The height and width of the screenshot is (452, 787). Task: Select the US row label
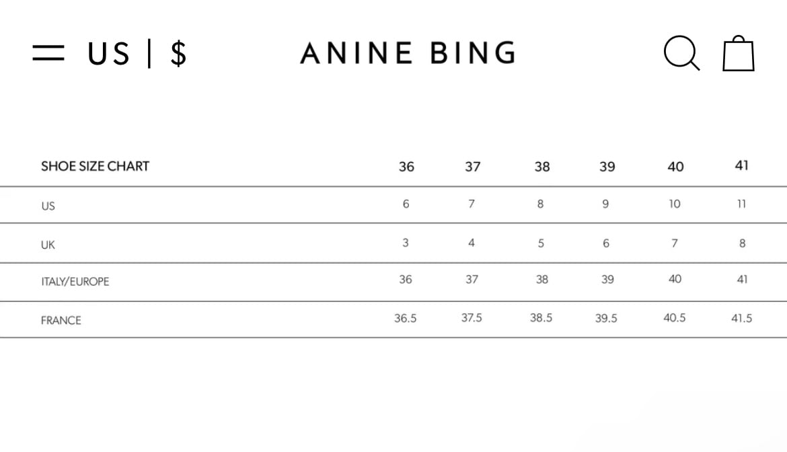pyautogui.click(x=48, y=206)
